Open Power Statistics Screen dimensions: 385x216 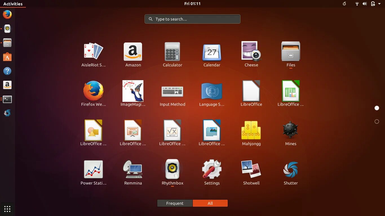click(x=93, y=173)
